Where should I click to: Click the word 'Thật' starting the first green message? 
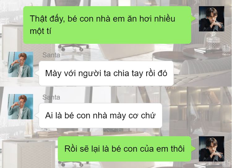[38, 19]
